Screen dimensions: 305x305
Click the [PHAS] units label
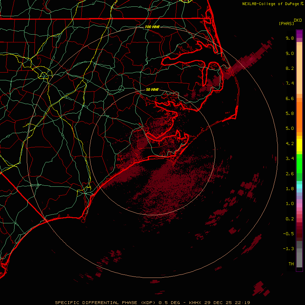(286, 23)
